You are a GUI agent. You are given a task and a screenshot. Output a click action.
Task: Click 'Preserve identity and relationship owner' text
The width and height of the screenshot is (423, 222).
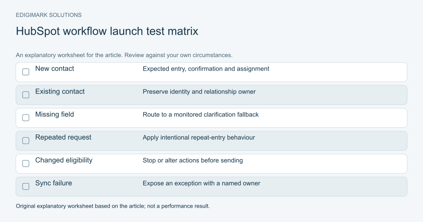[x=199, y=92]
